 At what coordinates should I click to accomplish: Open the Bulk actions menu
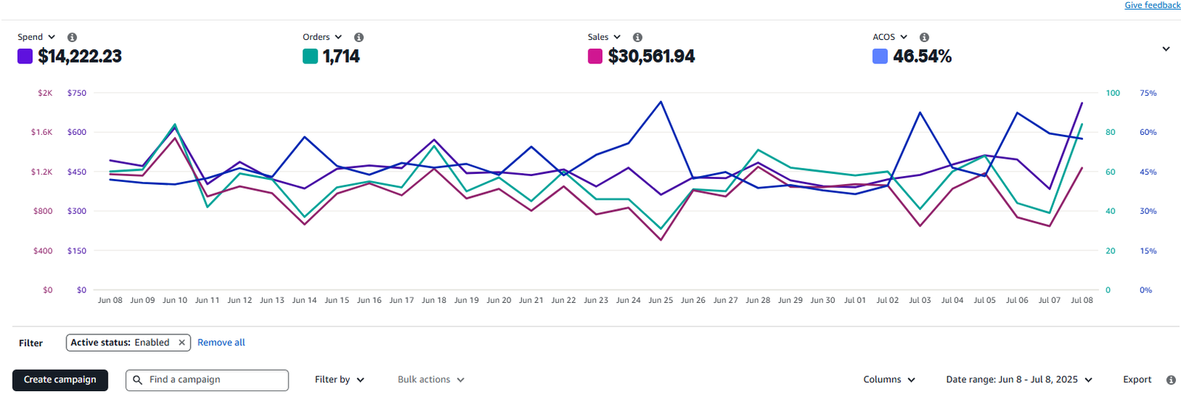coord(431,380)
